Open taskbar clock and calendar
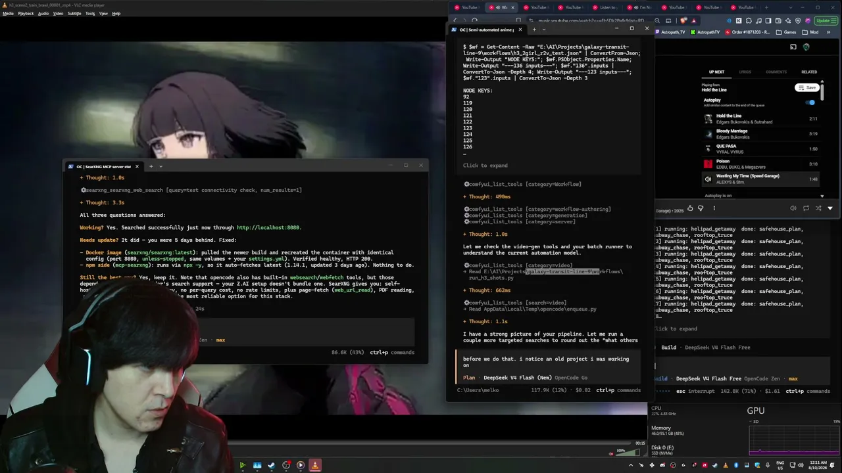The width and height of the screenshot is (842, 473). [x=817, y=465]
